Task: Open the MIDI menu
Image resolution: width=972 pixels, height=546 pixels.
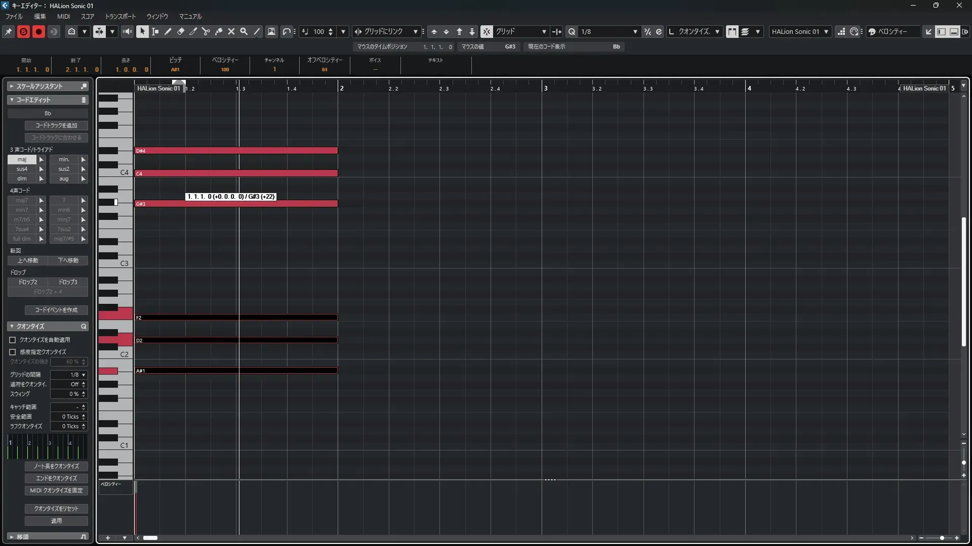Action: pos(63,16)
